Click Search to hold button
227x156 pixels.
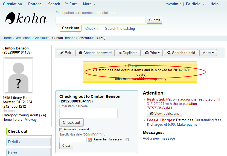coord(181,53)
